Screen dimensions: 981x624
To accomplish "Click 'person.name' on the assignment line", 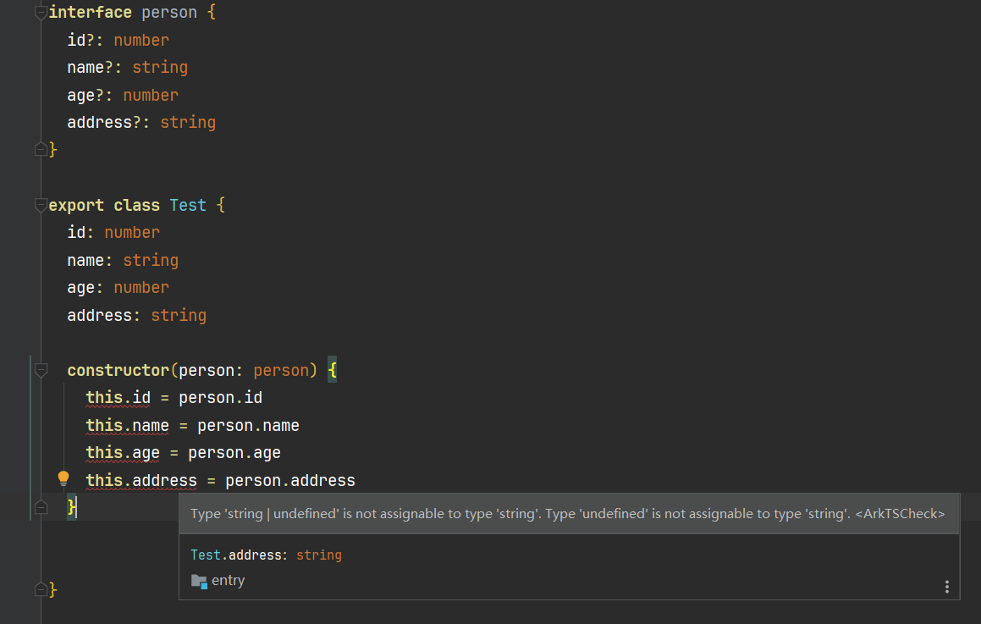I will click(248, 426).
